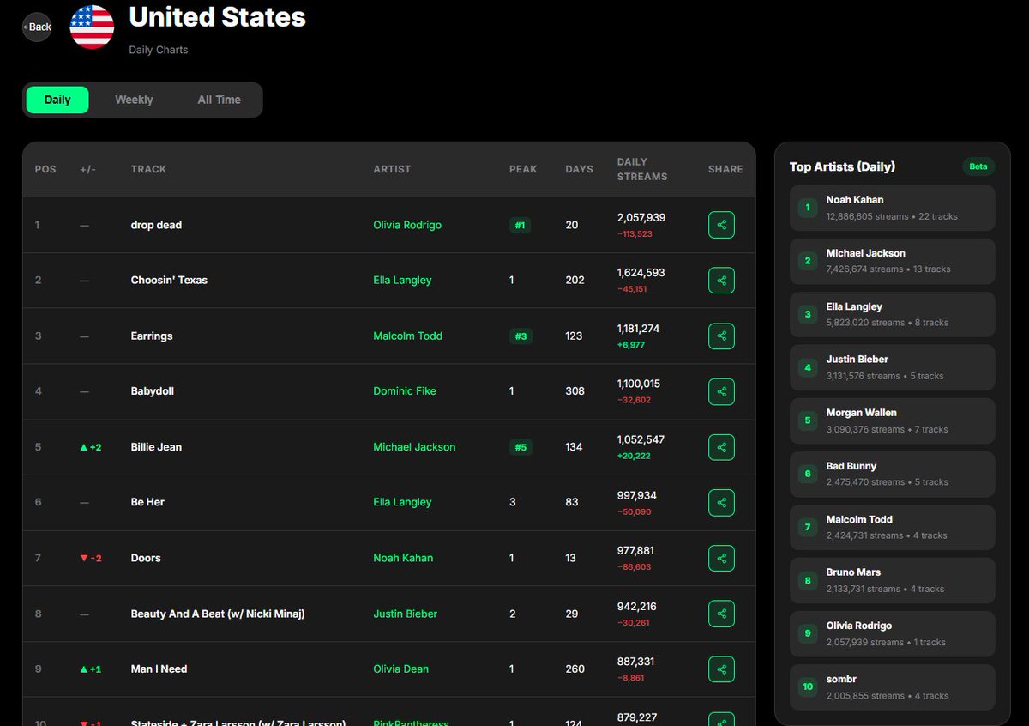1029x726 pixels.
Task: Click Beauty And A Beat track title
Action: 218,614
